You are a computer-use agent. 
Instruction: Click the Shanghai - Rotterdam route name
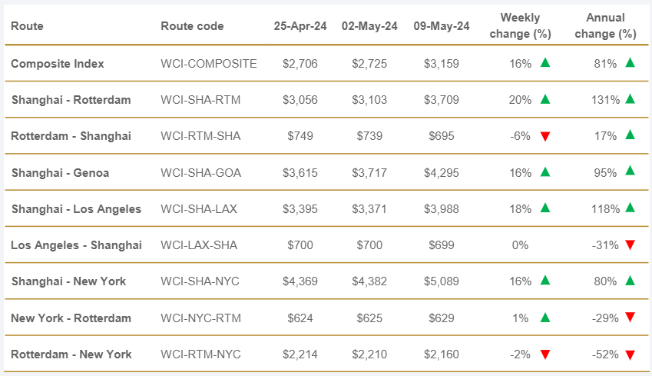pyautogui.click(x=71, y=100)
